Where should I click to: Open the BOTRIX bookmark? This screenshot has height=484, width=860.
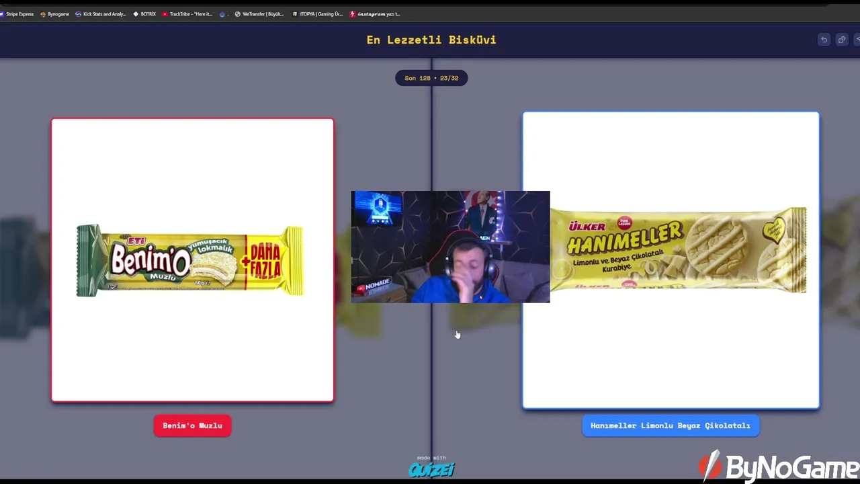(144, 13)
